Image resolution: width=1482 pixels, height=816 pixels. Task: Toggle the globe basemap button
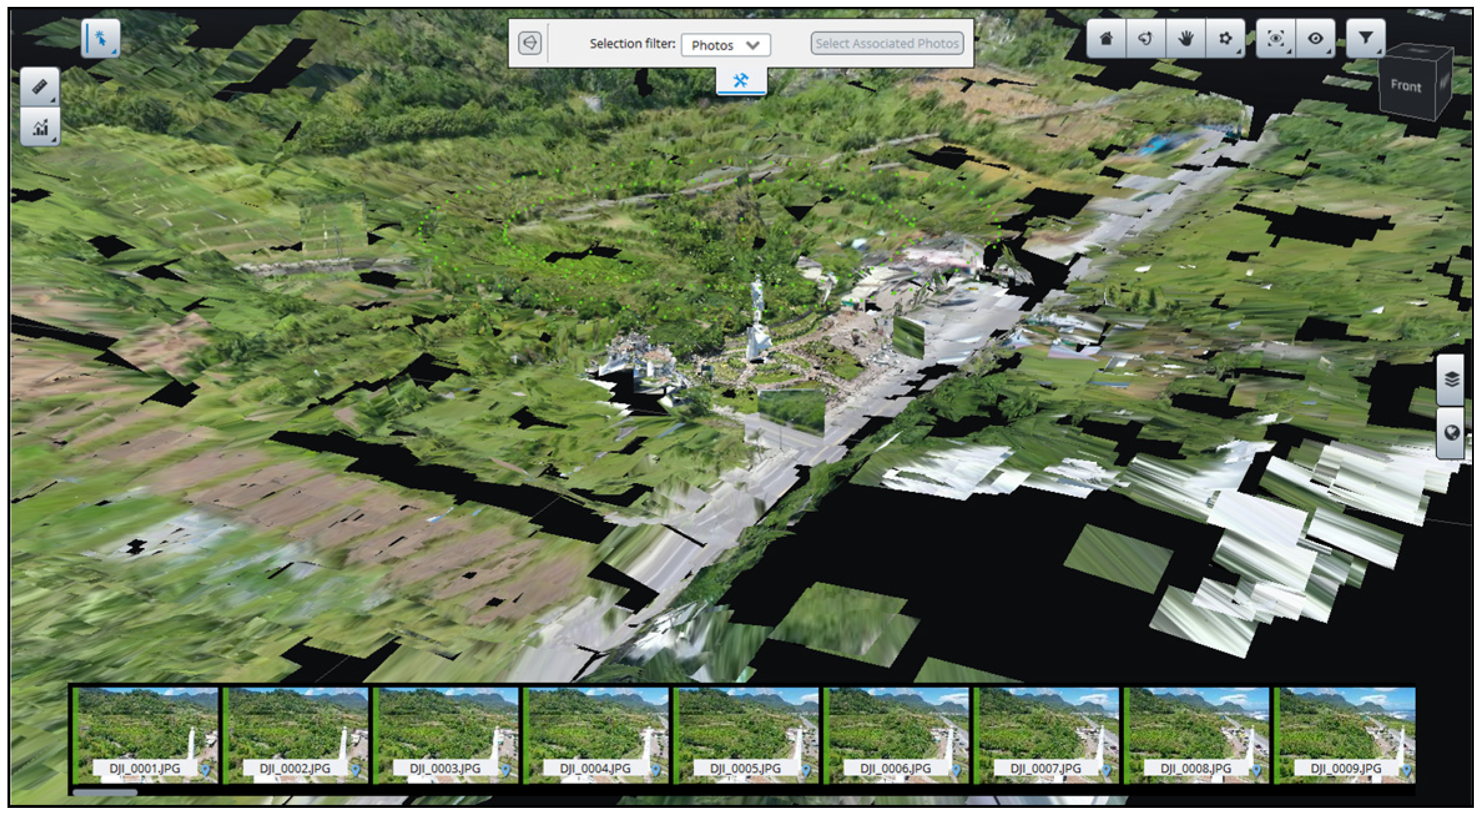click(1451, 433)
